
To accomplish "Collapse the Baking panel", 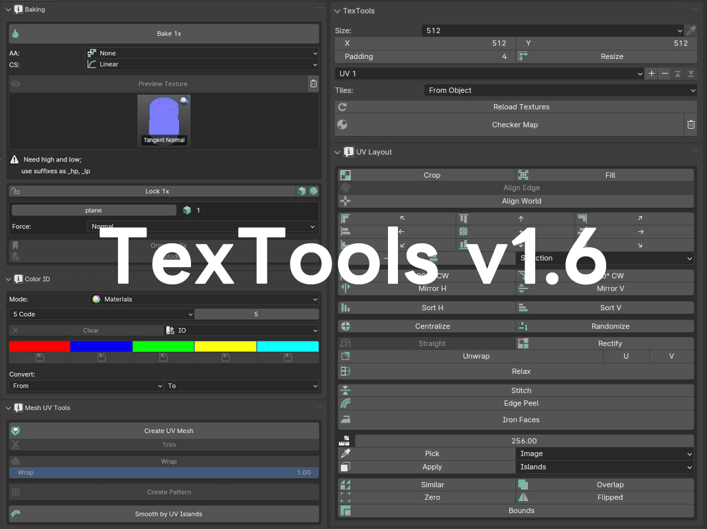I will click(x=8, y=9).
